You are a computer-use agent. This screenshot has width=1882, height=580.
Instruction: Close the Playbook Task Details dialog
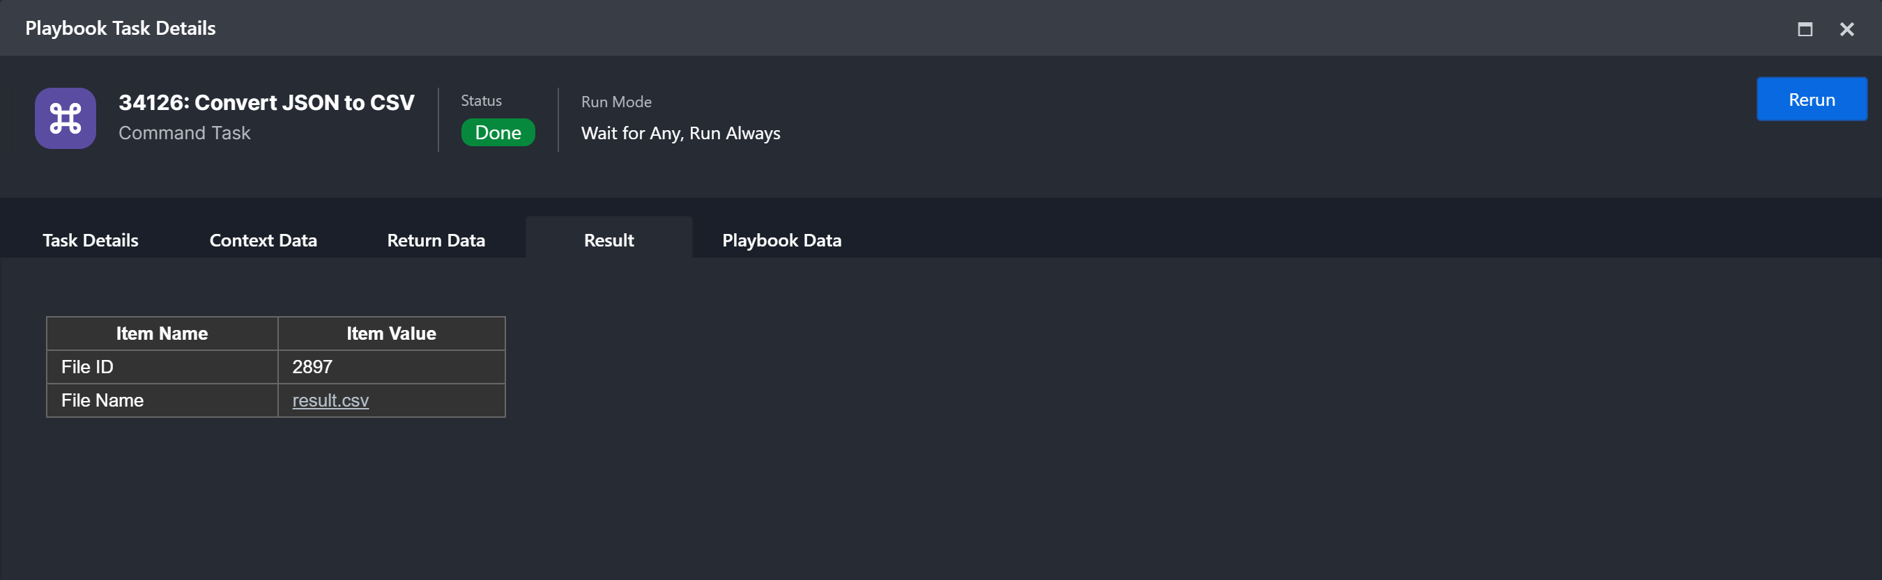tap(1846, 29)
